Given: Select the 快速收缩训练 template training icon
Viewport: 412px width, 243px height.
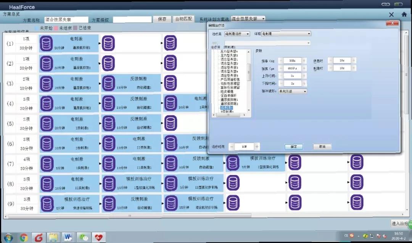Looking at the screenshot, I should tap(47, 203).
